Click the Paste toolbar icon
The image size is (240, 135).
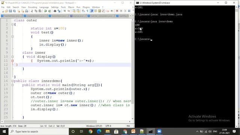pos(40,11)
